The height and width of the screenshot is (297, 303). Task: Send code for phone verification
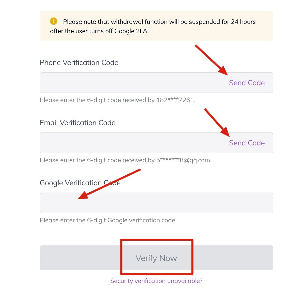pyautogui.click(x=247, y=83)
